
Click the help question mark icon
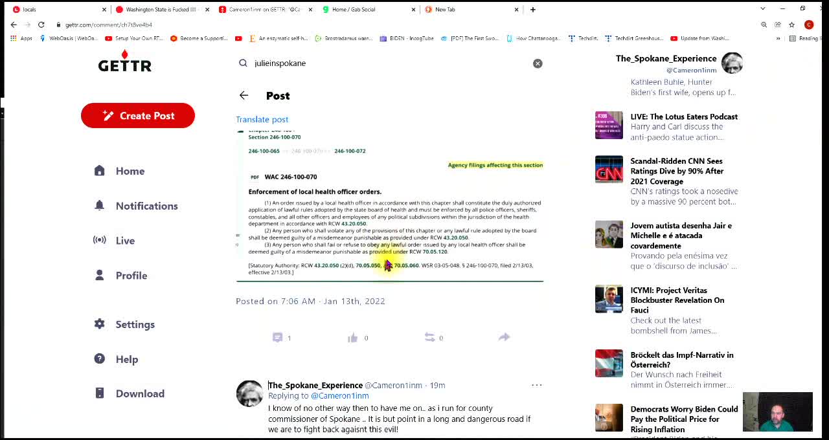pyautogui.click(x=99, y=358)
